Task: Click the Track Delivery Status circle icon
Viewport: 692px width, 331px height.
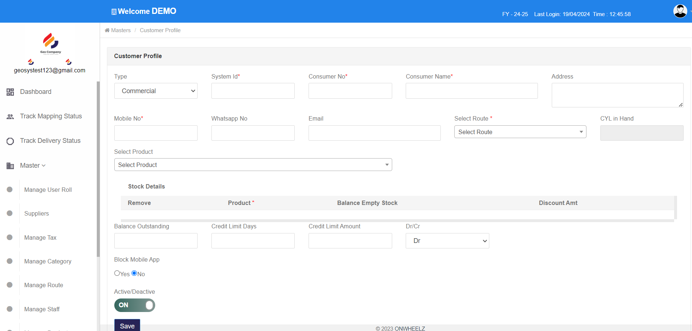Action: [x=10, y=141]
